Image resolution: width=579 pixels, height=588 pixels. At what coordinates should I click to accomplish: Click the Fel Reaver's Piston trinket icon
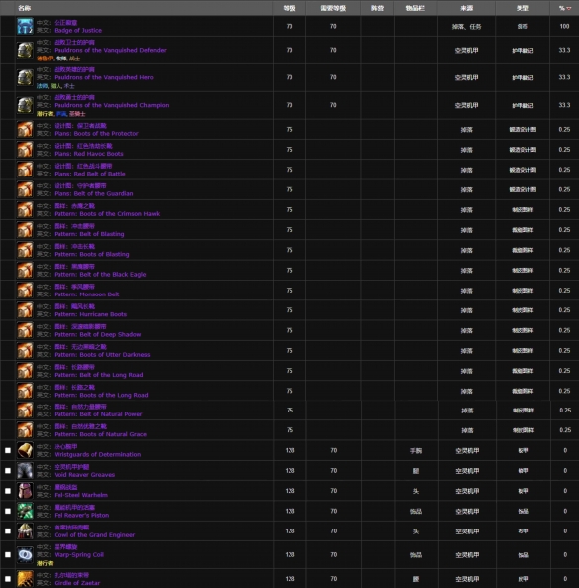point(25,511)
